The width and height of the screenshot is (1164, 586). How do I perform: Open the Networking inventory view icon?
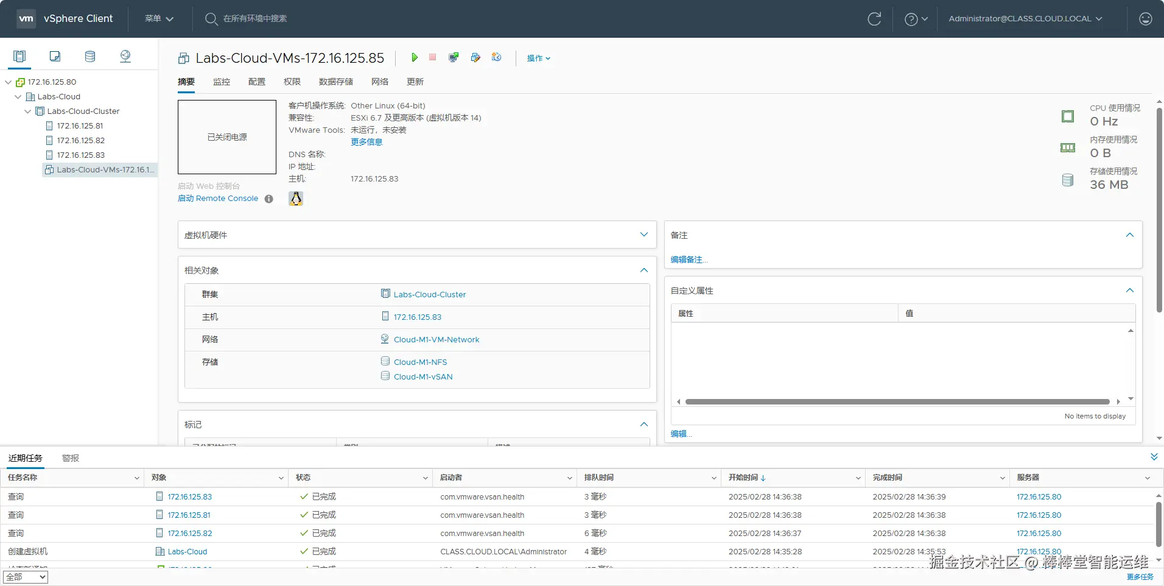[125, 57]
